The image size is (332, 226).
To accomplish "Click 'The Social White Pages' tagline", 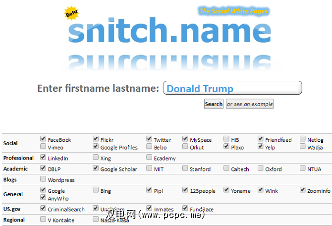I will (233, 11).
